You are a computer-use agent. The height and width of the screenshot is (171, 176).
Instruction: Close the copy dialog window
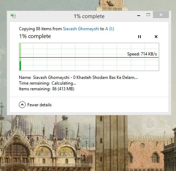tap(161, 15)
